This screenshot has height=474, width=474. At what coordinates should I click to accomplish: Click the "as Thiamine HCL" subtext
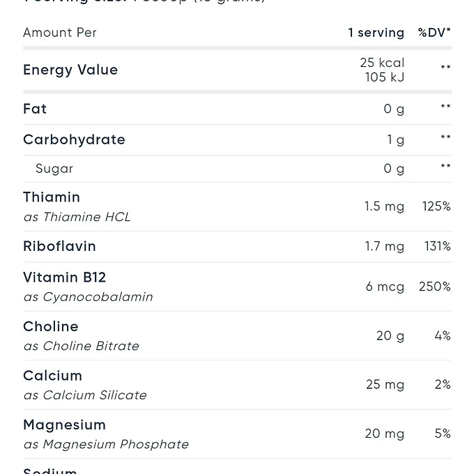pyautogui.click(x=77, y=217)
